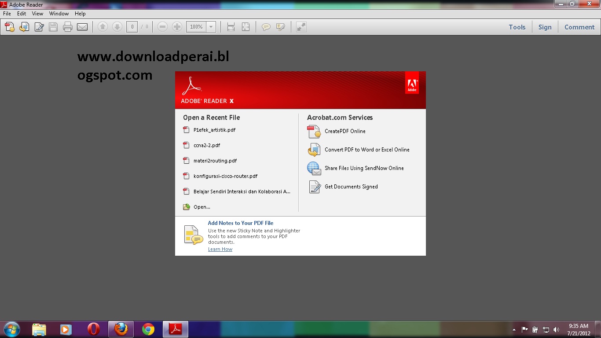This screenshot has height=338, width=601.
Task: Click the Adobe Reader taskbar button
Action: (x=176, y=329)
